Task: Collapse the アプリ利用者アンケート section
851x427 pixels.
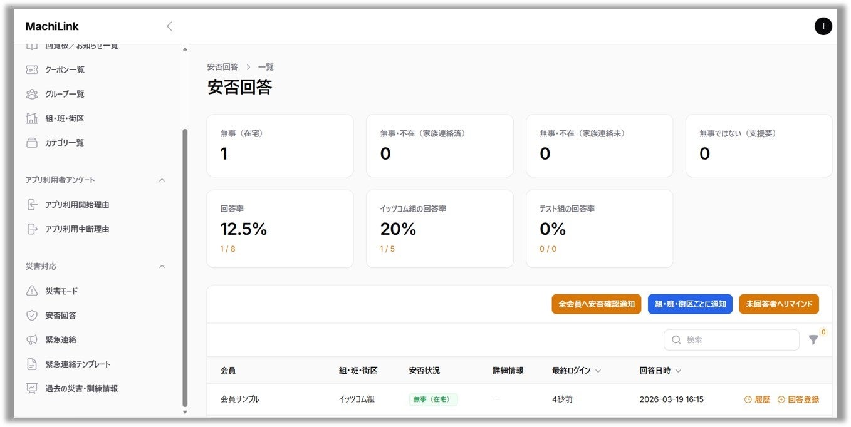Action: click(x=162, y=180)
